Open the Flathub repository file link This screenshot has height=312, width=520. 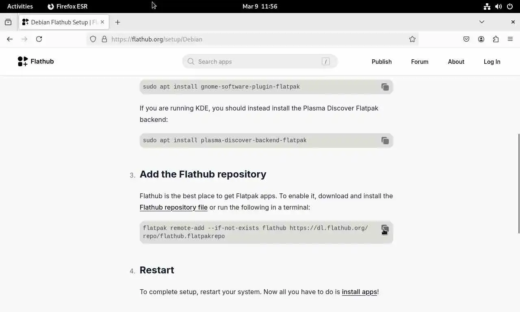(x=173, y=207)
